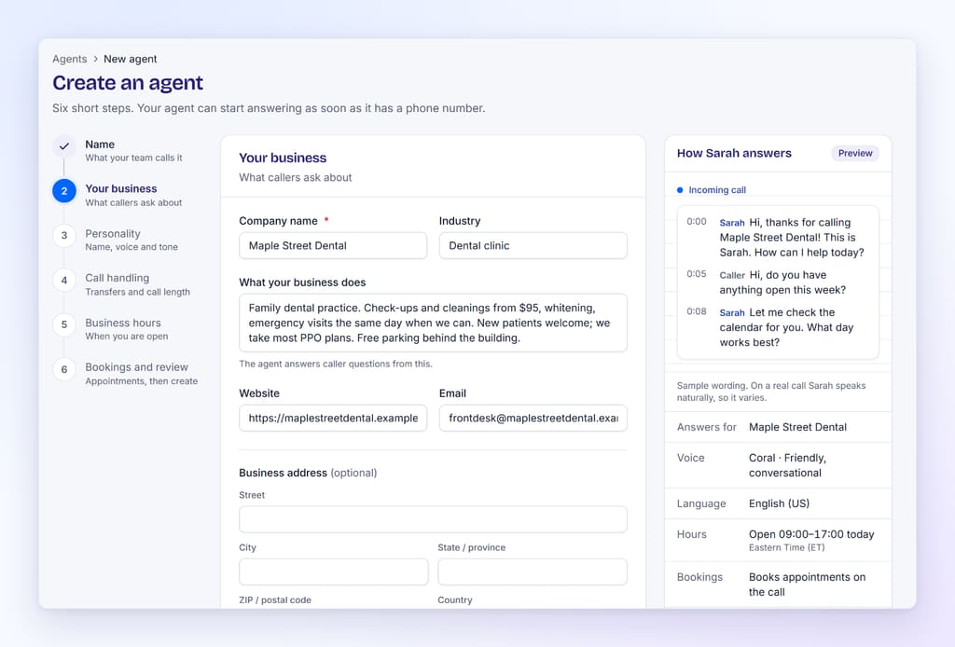Click the Incoming call indicator dot
The image size is (955, 647).
click(x=680, y=190)
